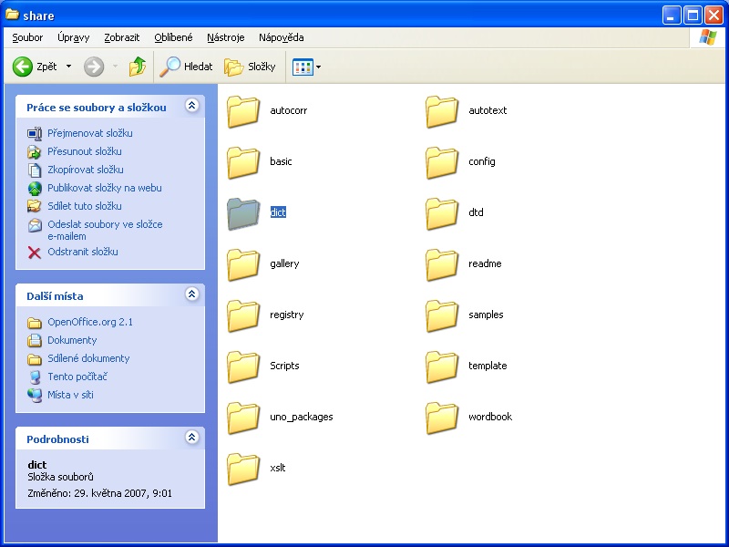729x547 pixels.
Task: Open dropdown arrow next to Zpět
Action: tap(68, 67)
